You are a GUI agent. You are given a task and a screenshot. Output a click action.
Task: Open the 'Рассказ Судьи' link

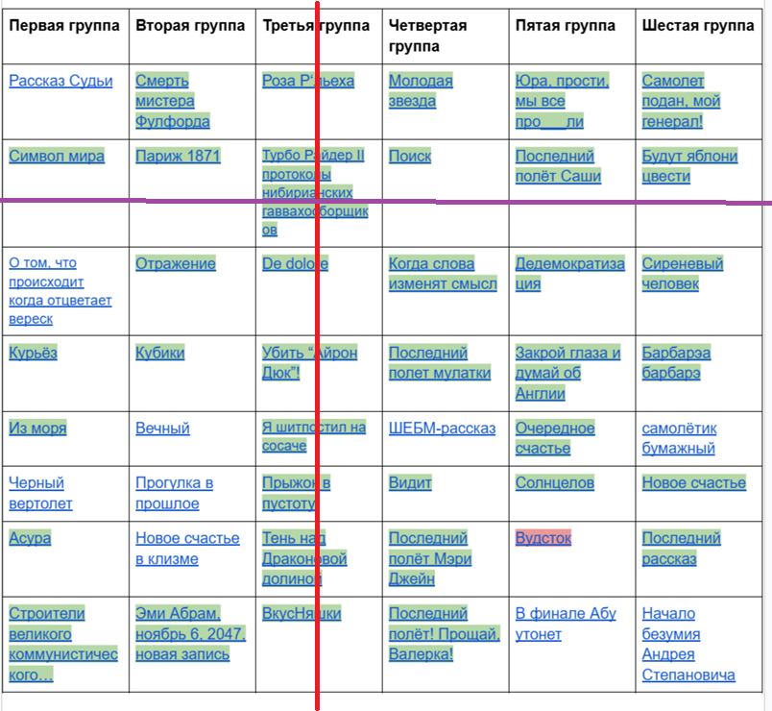pos(60,81)
